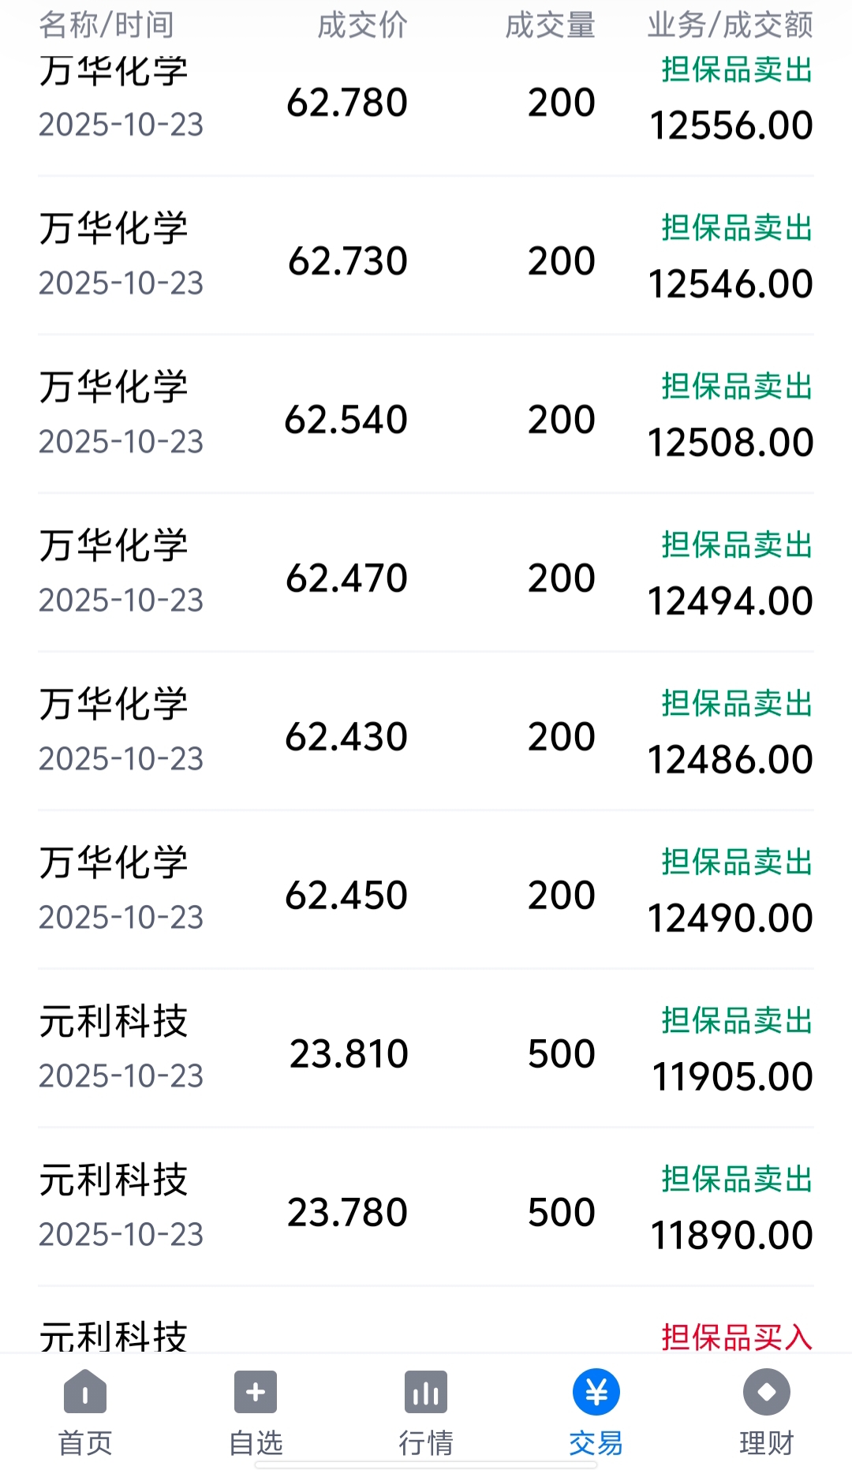Tap the 成交价 column header
The height and width of the screenshot is (1470, 852).
(362, 25)
